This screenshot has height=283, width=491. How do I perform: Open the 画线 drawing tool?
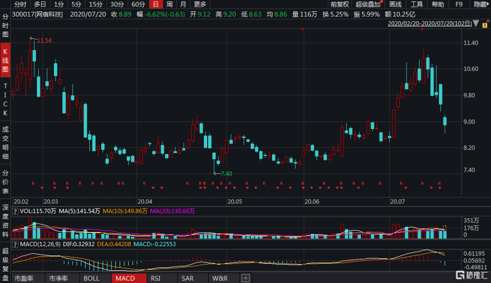[395, 4]
